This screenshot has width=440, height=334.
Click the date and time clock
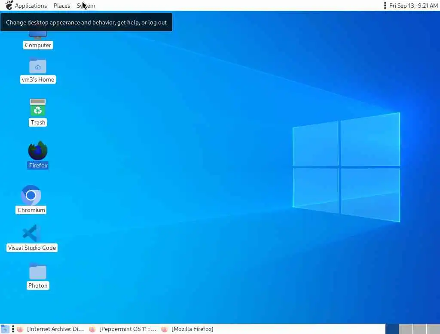point(413,6)
